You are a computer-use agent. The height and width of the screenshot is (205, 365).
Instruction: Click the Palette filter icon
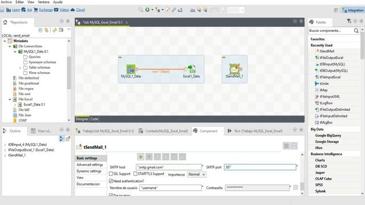coord(348,21)
